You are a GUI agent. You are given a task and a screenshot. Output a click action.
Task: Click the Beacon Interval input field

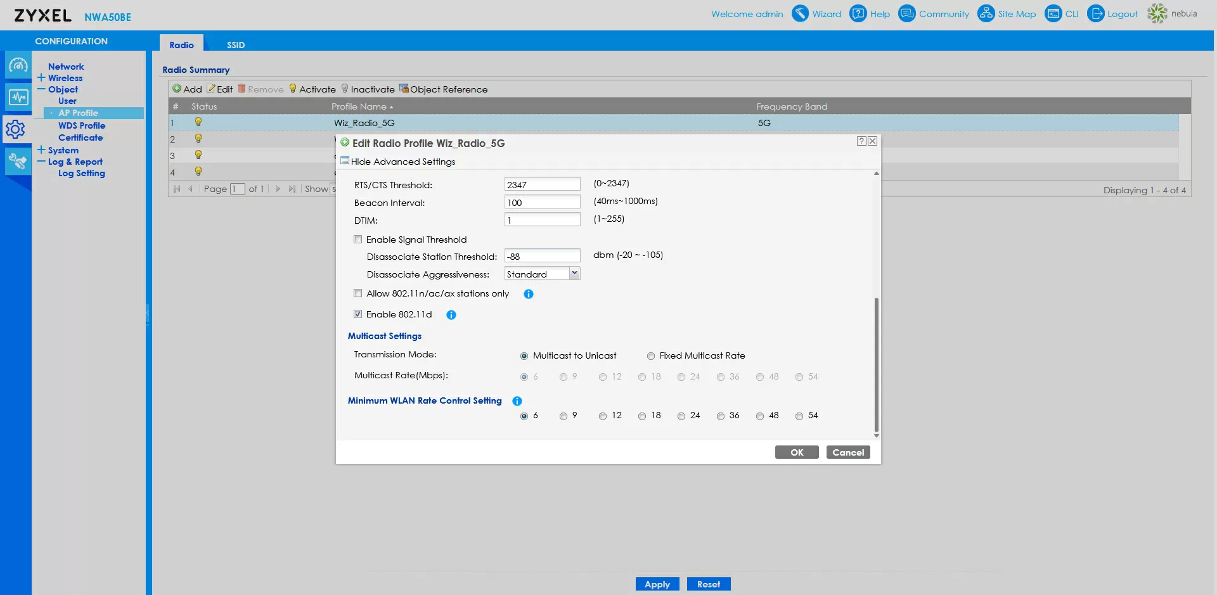(542, 202)
